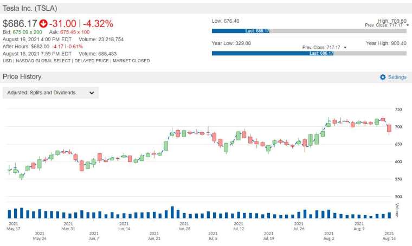Click the day range Last: 686.17 bar

click(241, 31)
